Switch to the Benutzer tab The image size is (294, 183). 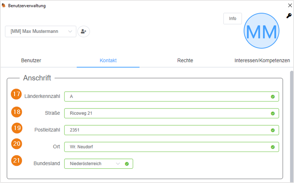point(31,60)
